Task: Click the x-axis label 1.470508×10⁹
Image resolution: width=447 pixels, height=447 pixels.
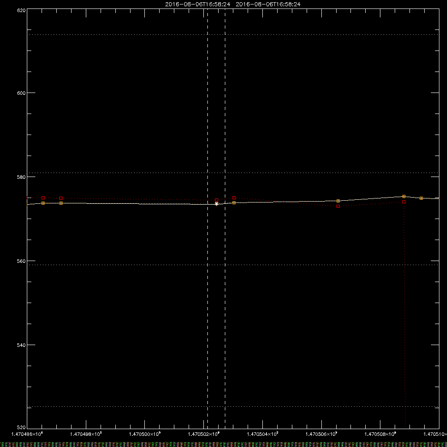Action: click(x=380, y=434)
